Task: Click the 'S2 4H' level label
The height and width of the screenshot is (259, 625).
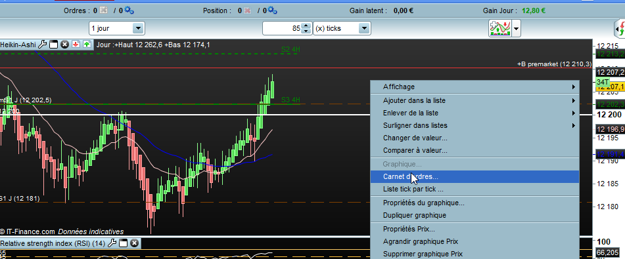Action: coord(290,49)
